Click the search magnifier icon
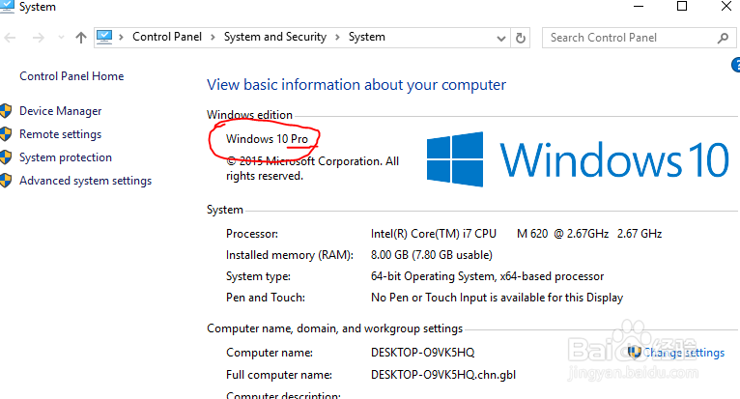This screenshot has height=399, width=740. 723,38
